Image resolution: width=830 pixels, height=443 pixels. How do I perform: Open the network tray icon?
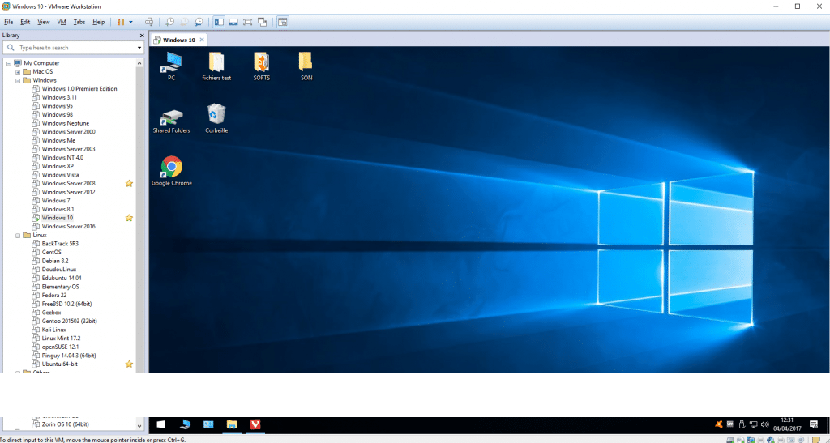click(x=753, y=424)
